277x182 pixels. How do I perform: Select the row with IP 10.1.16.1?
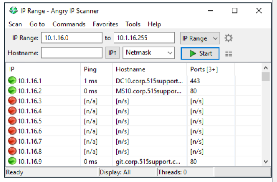(x=133, y=81)
